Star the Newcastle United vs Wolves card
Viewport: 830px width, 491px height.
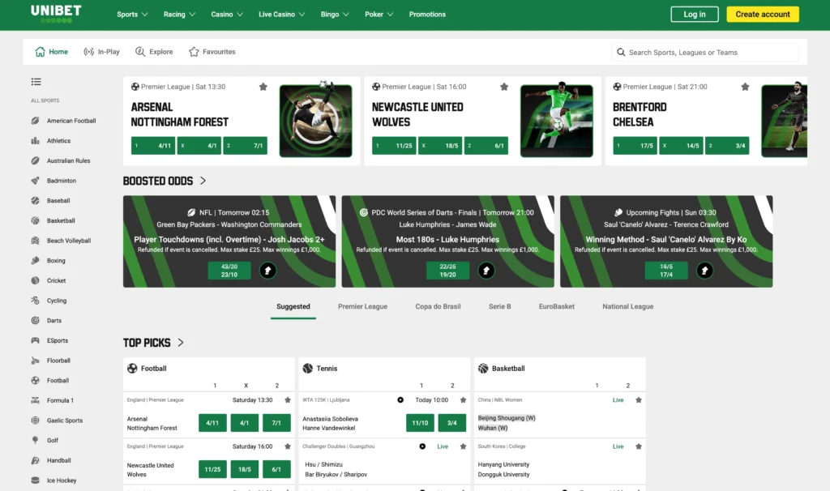click(x=504, y=87)
